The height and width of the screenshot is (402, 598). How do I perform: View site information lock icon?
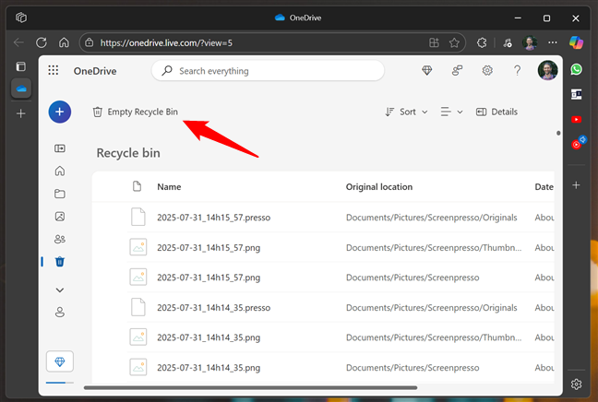(90, 42)
